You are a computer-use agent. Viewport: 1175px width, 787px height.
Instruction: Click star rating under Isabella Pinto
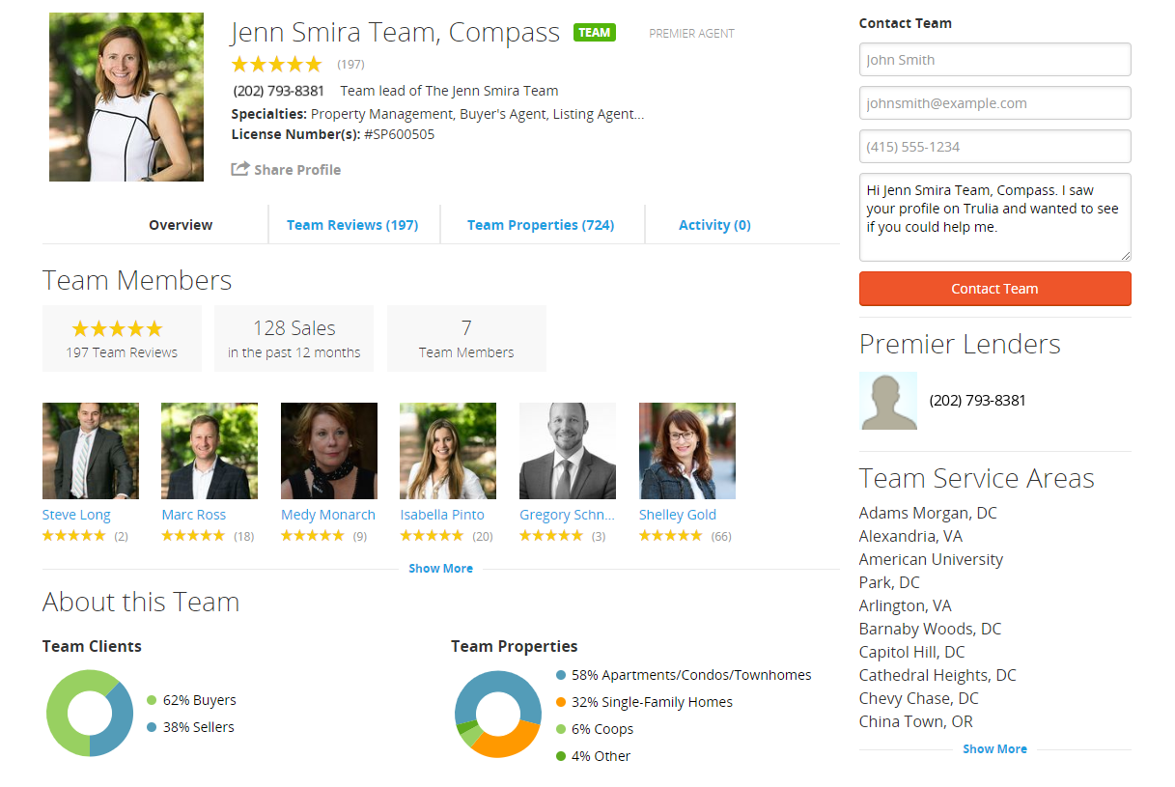click(x=432, y=535)
